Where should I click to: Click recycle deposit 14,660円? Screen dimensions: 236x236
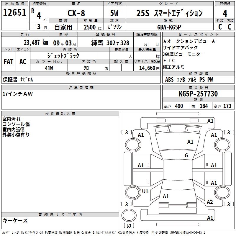click(x=149, y=68)
